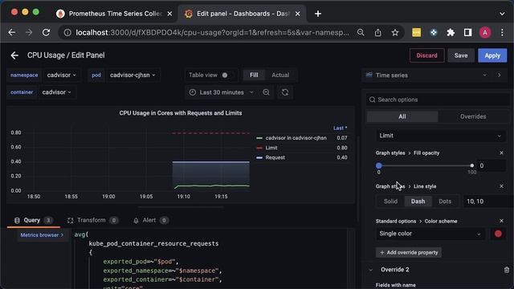Go back using the Edit Panel arrow
The image size is (514, 289).
[14, 55]
